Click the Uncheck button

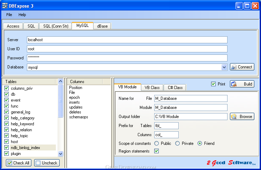coord(47,163)
